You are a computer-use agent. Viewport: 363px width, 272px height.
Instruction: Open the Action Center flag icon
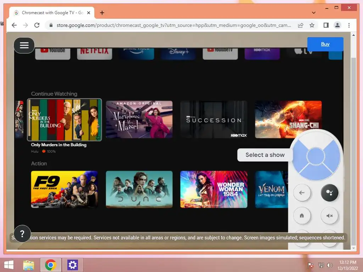coord(311,265)
